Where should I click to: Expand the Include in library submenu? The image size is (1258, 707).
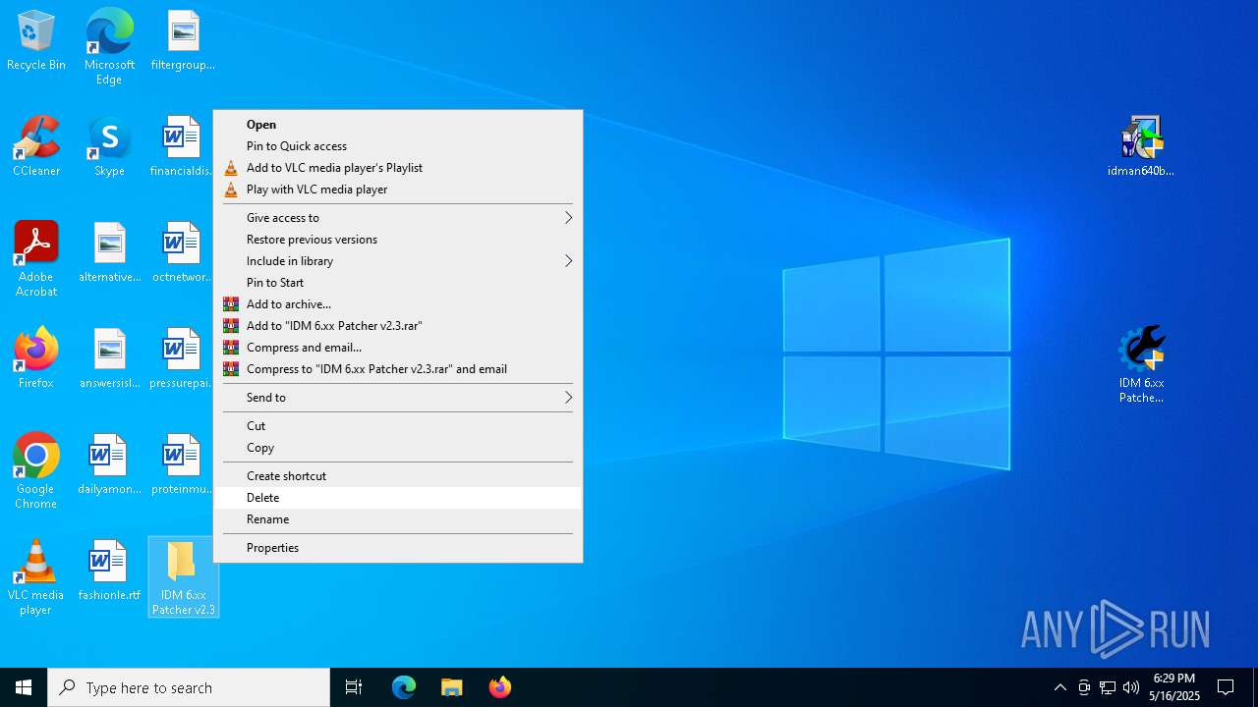[x=398, y=261]
